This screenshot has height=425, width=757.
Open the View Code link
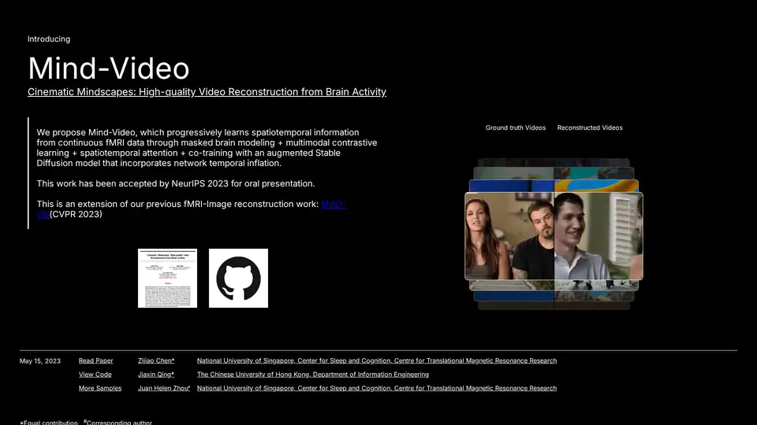pos(95,375)
